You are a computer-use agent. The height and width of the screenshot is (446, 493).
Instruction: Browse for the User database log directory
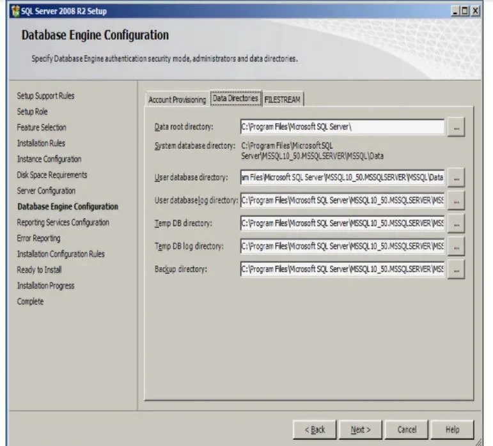[x=456, y=201]
